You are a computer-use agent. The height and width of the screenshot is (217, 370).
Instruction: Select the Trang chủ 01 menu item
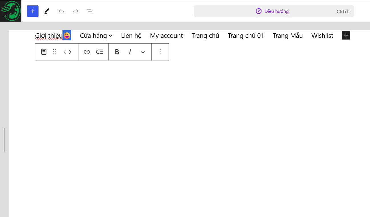(246, 36)
